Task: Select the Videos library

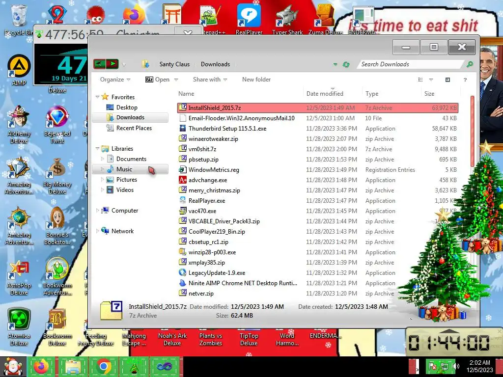Action: (125, 190)
